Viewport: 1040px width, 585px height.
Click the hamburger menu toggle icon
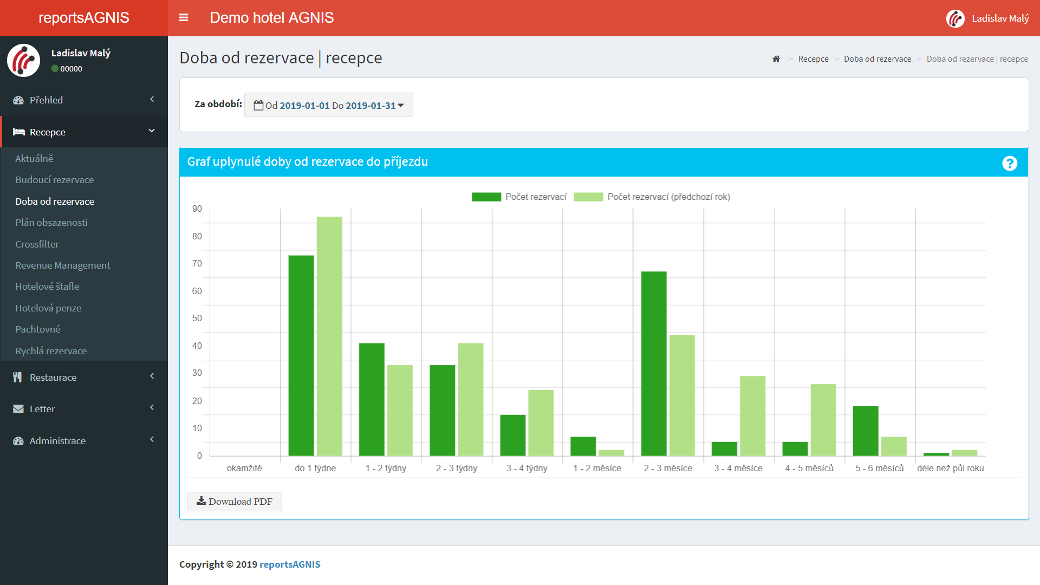(184, 18)
